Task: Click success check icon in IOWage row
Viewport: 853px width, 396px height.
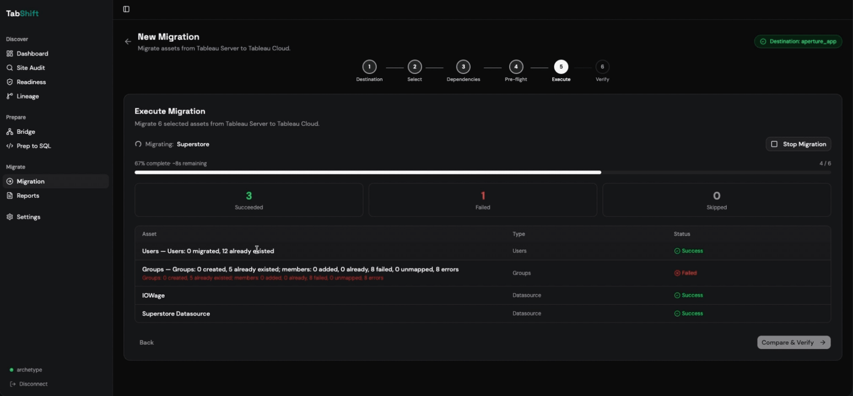Action: (x=677, y=295)
